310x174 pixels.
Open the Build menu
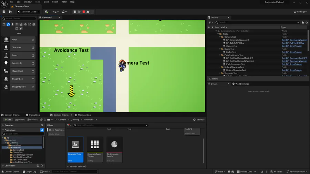tap(46, 2)
